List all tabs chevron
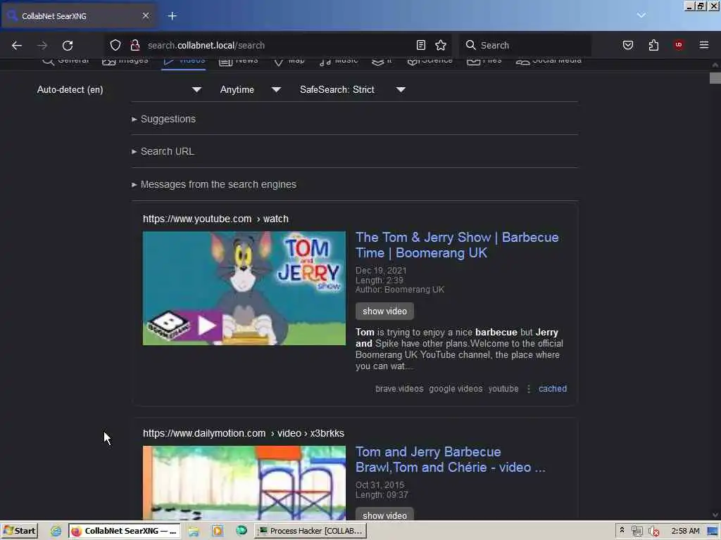721x540 pixels. pyautogui.click(x=641, y=15)
